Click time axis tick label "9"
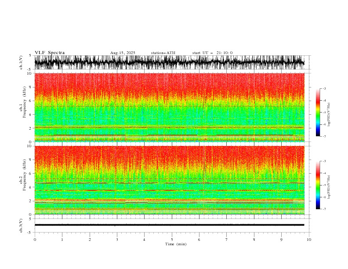This screenshot has height=269, width=348. (281, 240)
